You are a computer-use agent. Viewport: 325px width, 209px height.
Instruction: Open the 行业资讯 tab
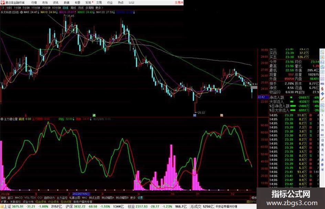click(53, 201)
